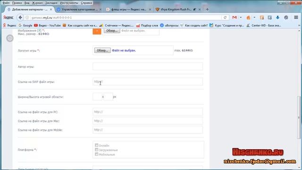Click the [?] help link beside Изображения
Screen dimensions: 302x170
coord(39,30)
